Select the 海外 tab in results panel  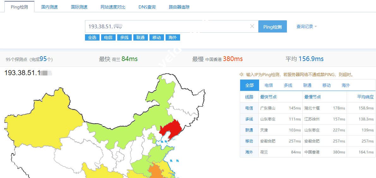point(346,85)
